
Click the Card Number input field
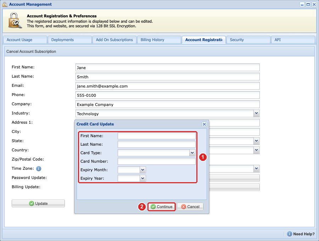click(156, 161)
